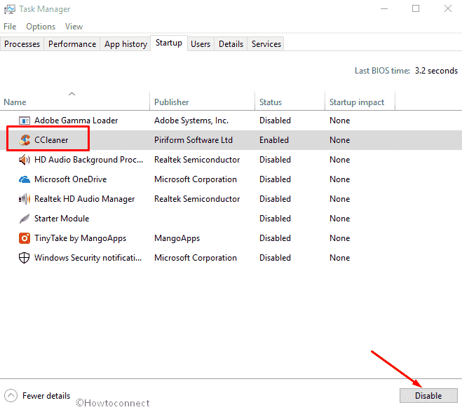The image size is (462, 412).
Task: Open the View menu
Action: 74,27
